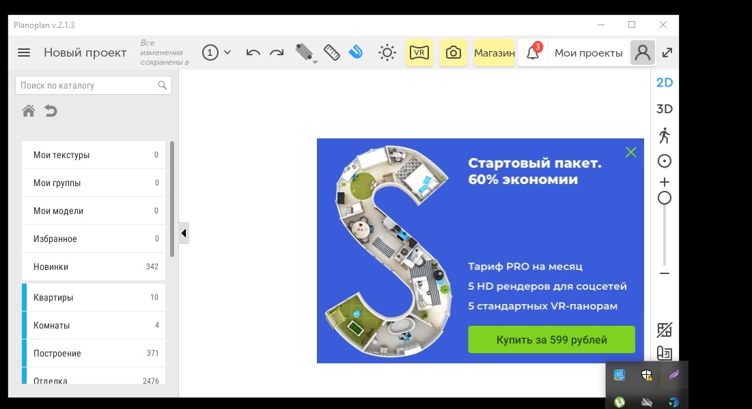Open the floor plan blueprint icon
Viewport: 752px width, 409px height.
[665, 354]
